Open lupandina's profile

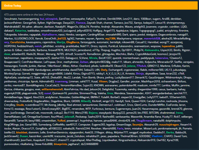(x=168, y=46)
